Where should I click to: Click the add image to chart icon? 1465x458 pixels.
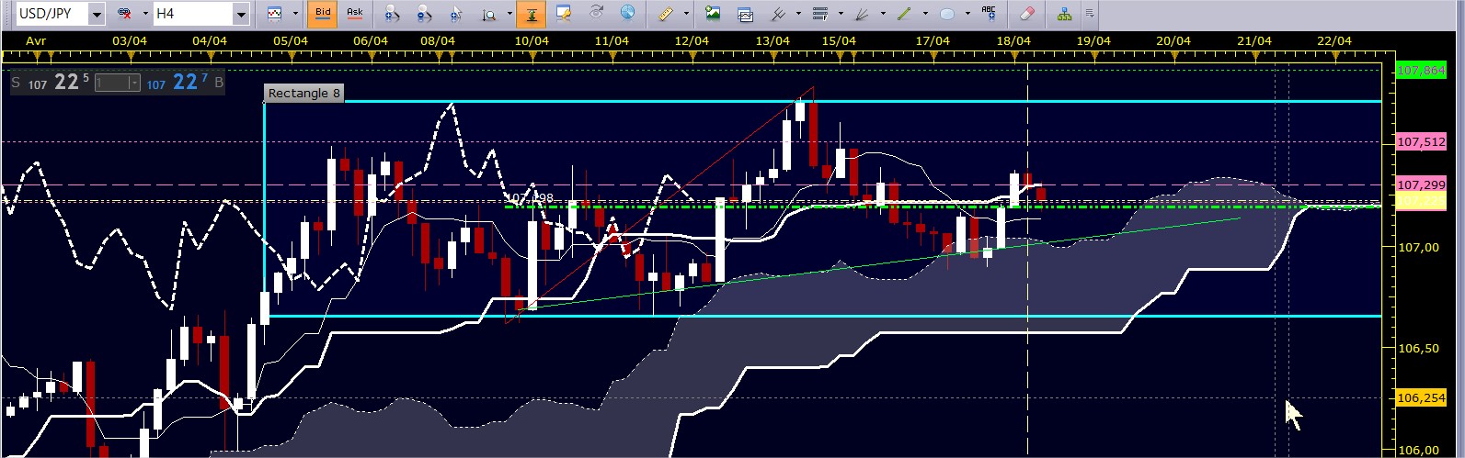click(713, 14)
